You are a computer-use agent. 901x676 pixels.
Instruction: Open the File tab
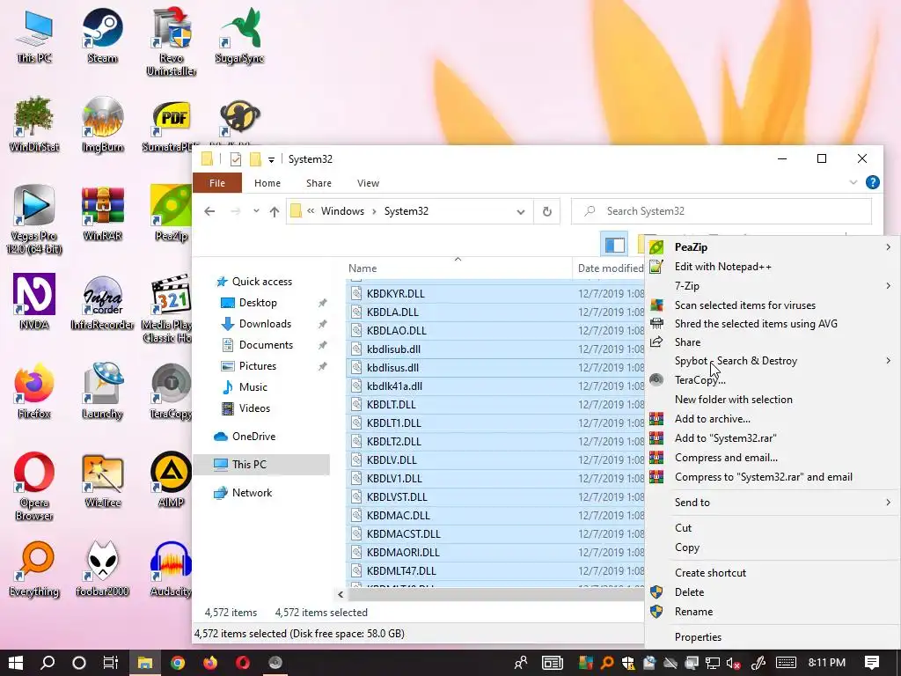click(217, 183)
